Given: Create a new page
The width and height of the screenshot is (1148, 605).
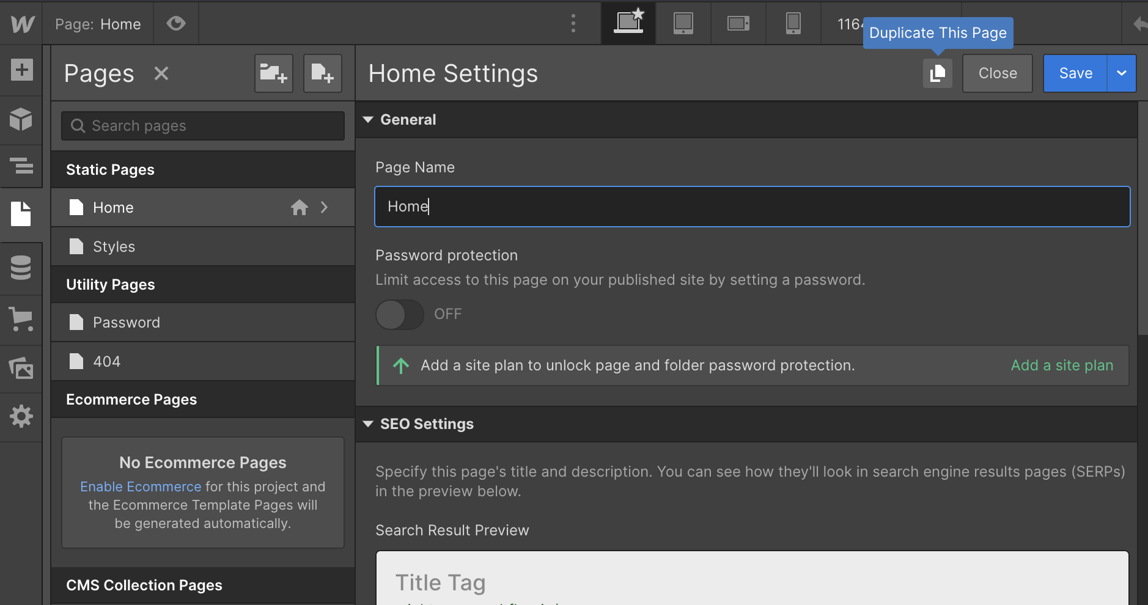Looking at the screenshot, I should pyautogui.click(x=323, y=73).
